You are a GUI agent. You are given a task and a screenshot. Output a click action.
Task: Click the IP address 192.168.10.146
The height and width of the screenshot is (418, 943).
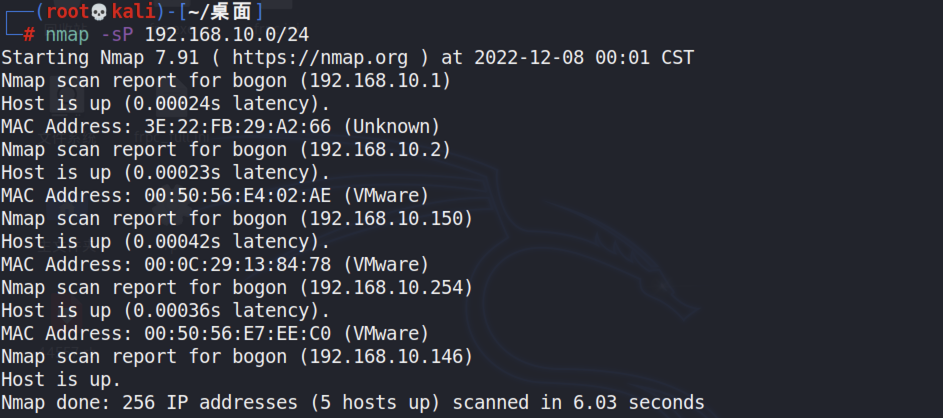tap(386, 356)
